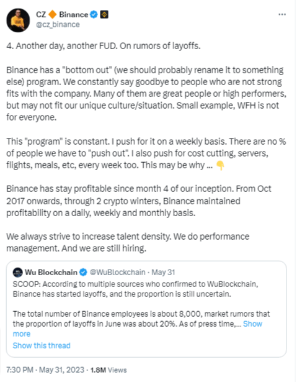Click Wu Blockchain's verified badge
Viewport: 297px width, 382px height.
(x=83, y=272)
